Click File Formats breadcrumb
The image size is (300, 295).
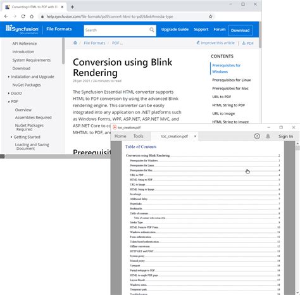[94, 43]
